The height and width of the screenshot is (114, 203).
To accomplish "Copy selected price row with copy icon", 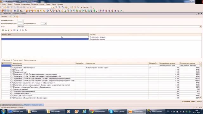I will click(6, 30).
